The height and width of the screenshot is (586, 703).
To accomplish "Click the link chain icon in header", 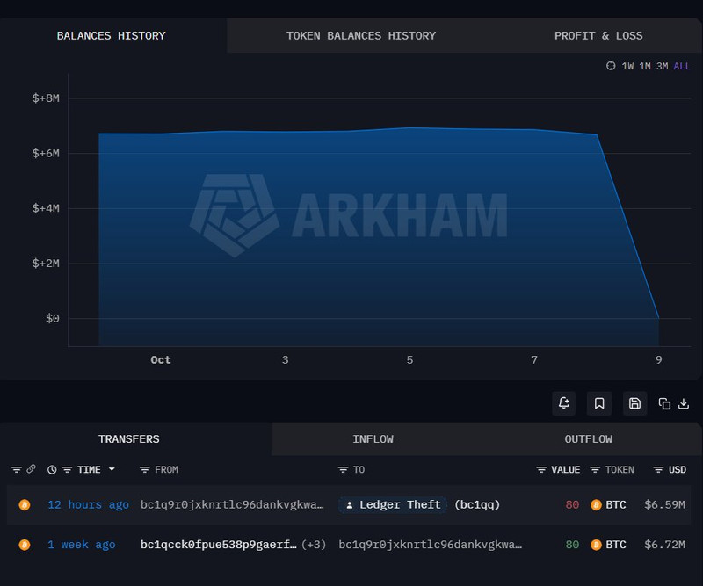I will click(x=31, y=469).
